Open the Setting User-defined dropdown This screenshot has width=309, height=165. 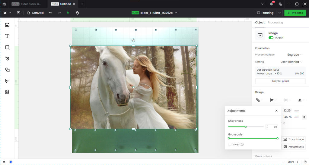click(291, 62)
